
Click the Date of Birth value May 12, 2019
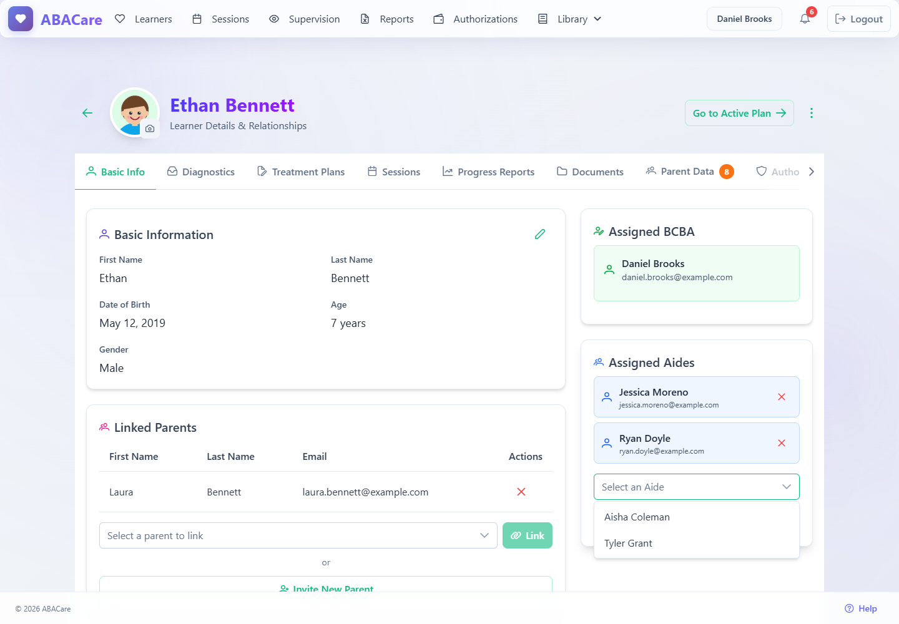132,323
